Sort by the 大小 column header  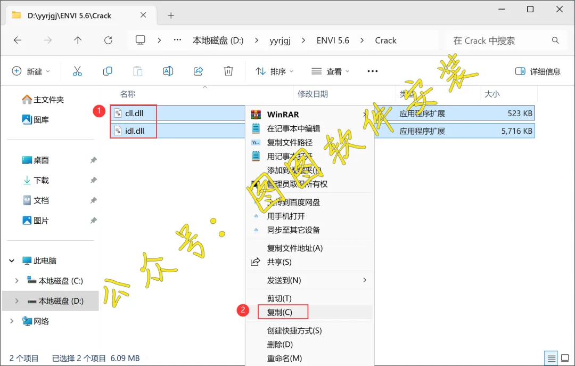(x=492, y=94)
